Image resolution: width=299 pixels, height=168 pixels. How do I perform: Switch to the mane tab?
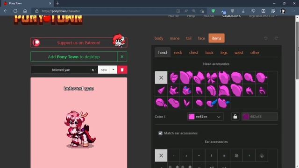coord(174,38)
